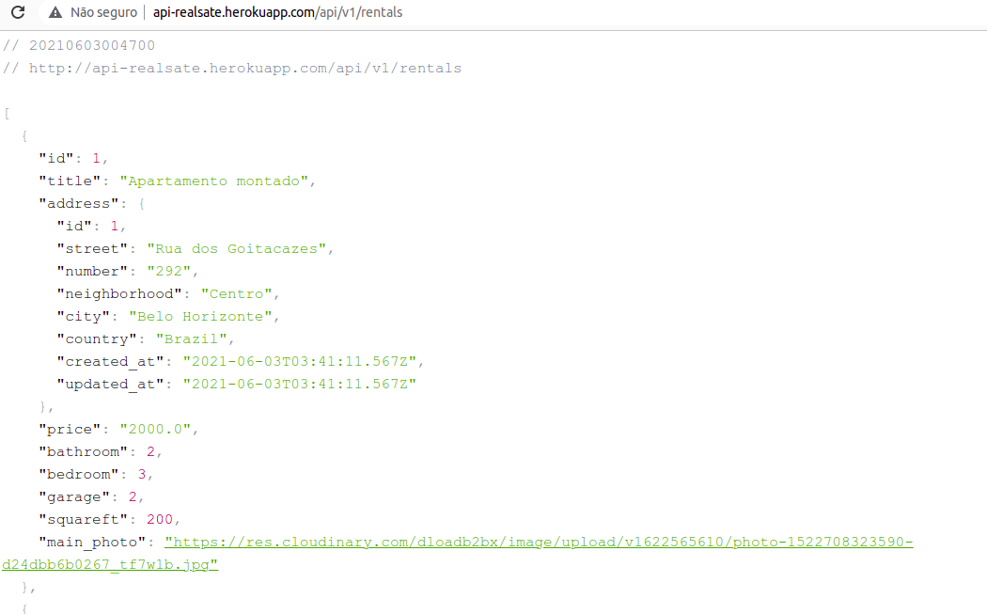Image resolution: width=987 pixels, height=614 pixels.
Task: Click the 'updated_at' field name
Action: click(102, 384)
